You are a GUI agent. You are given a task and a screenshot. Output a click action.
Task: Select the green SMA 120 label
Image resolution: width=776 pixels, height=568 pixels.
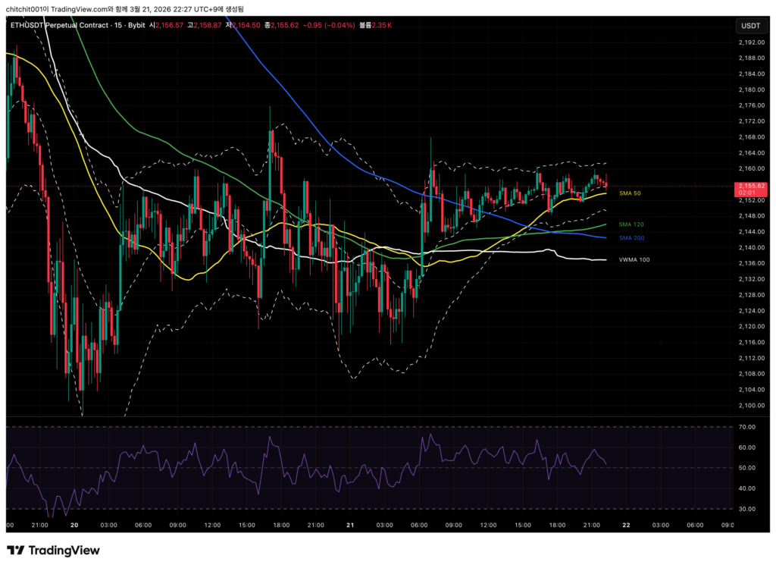[631, 224]
